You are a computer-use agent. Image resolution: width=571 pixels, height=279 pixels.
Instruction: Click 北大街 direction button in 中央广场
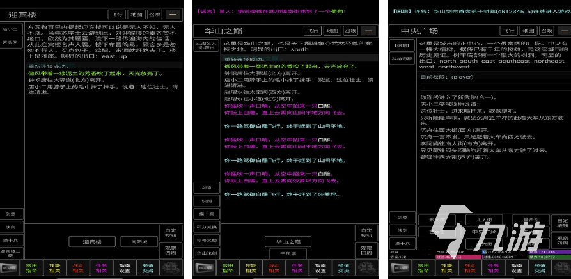[483, 220]
